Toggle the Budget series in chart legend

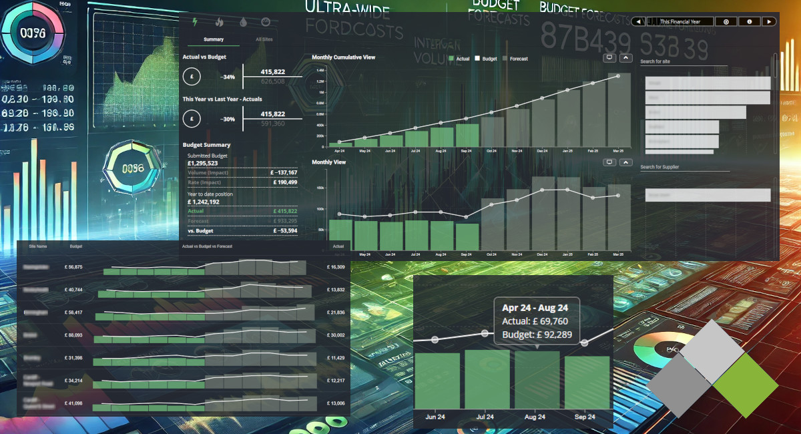[x=486, y=59]
